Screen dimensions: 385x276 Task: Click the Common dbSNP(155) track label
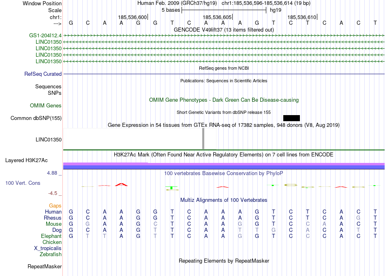36,118
